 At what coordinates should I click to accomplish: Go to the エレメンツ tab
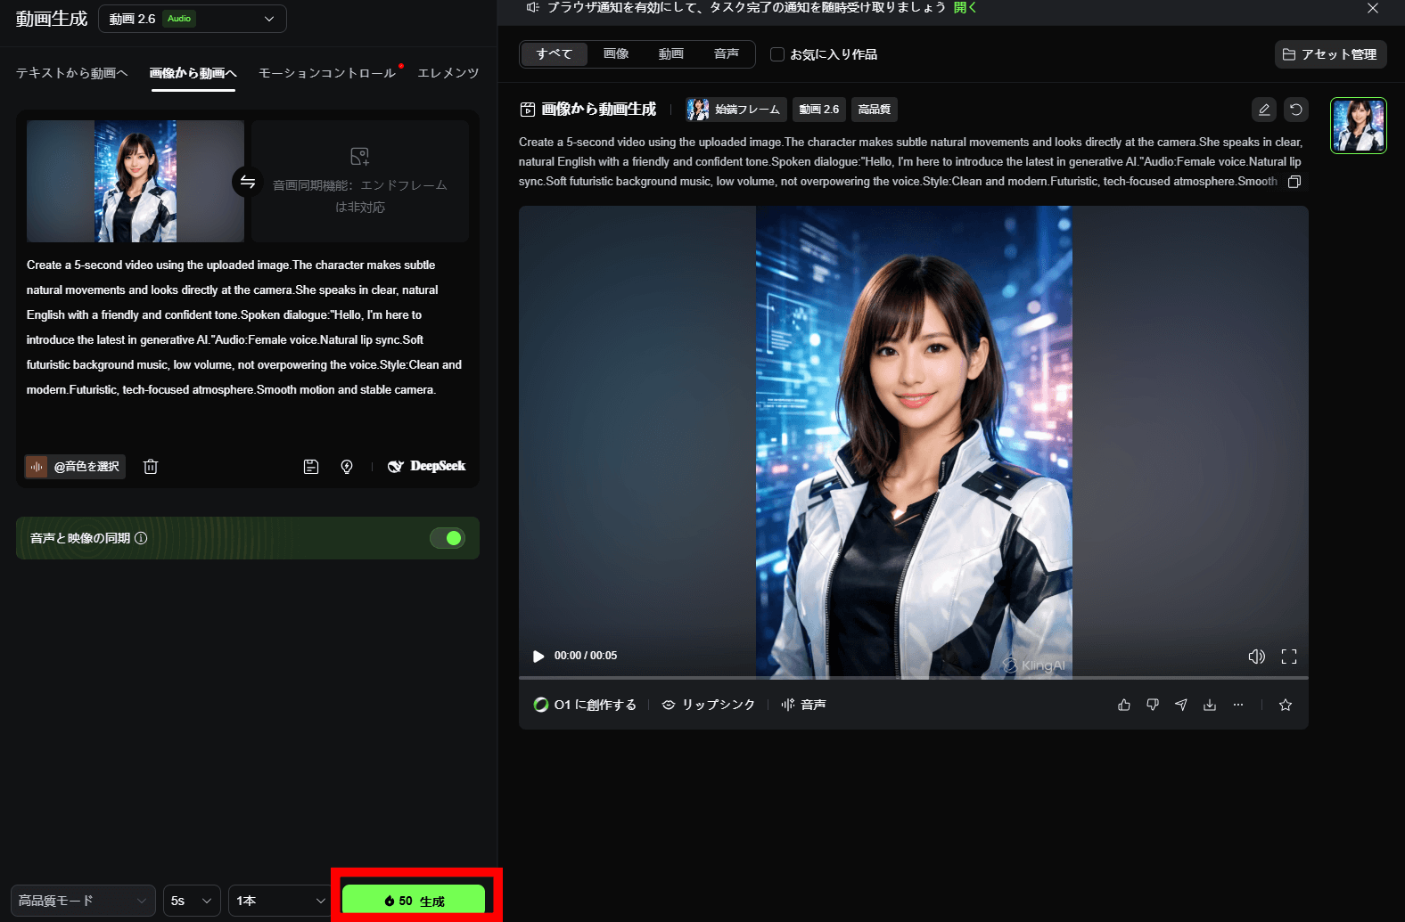(x=448, y=73)
